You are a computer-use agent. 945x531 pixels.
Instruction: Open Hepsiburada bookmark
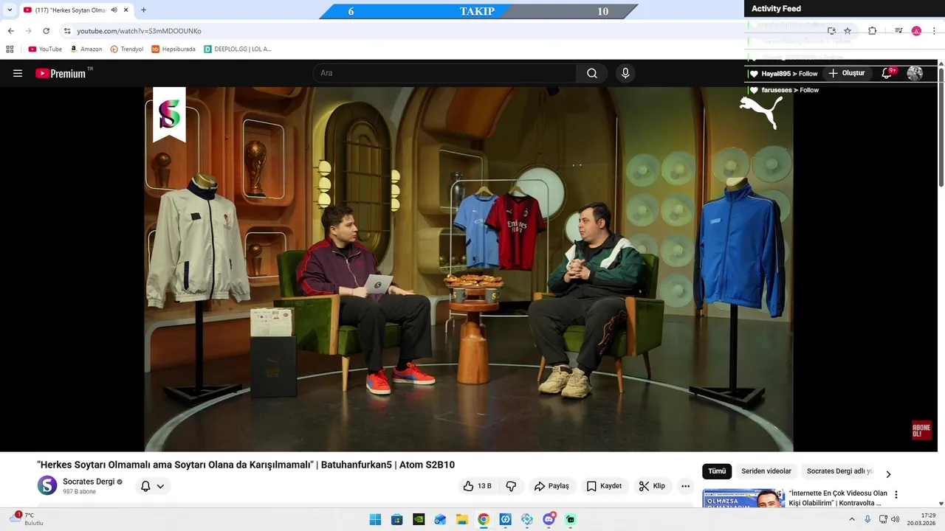coord(173,49)
